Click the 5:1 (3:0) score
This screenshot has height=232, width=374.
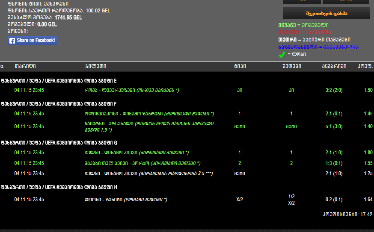[334, 126]
